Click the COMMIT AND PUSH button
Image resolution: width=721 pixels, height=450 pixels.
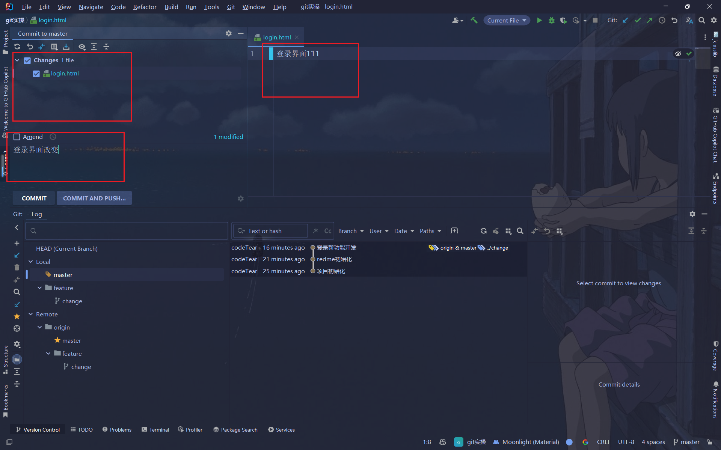[x=94, y=198]
